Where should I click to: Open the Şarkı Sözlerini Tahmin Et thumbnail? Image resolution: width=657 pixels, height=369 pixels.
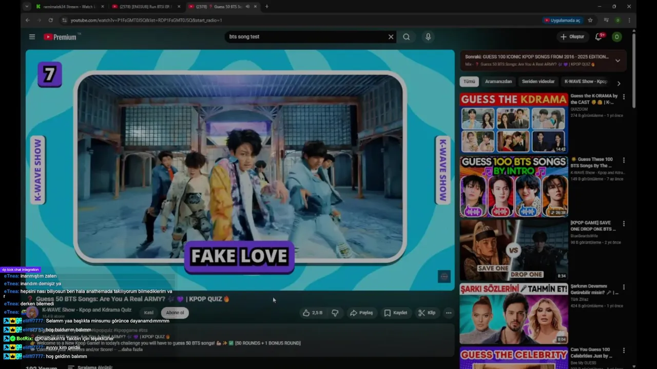tap(514, 314)
